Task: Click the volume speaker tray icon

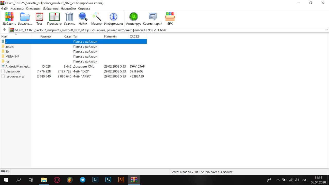Action: 297,180
